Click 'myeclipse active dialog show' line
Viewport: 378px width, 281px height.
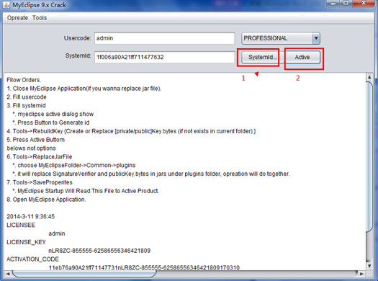pyautogui.click(x=53, y=114)
